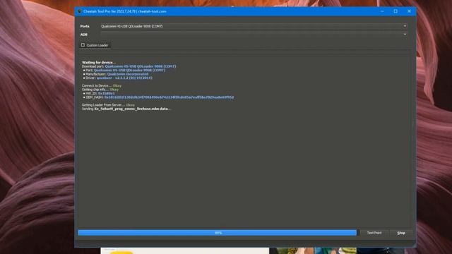
Task: Expand the ADB dropdown arrow
Action: point(405,35)
